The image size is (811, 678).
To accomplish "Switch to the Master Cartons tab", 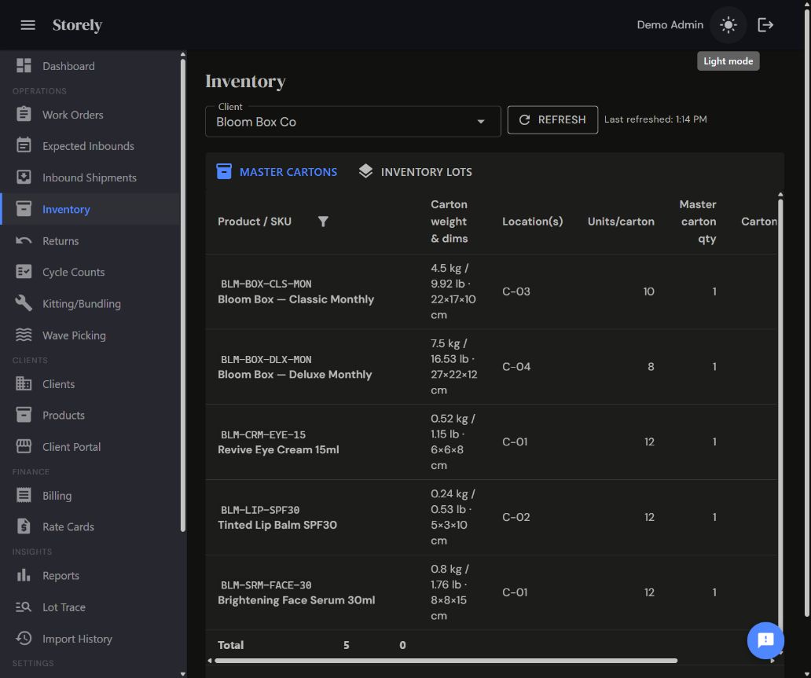I will (277, 172).
